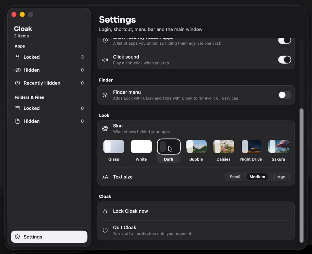This screenshot has width=312, height=254.
Task: Open Locked under Folders & Files
Action: pos(49,108)
